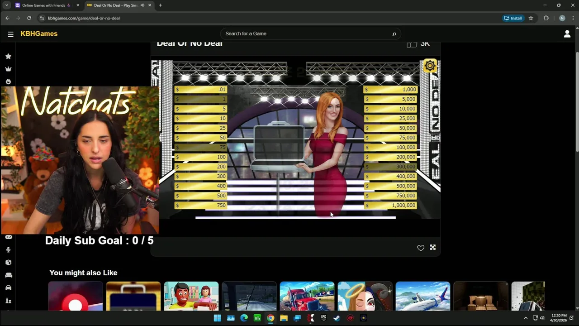Open the cube 3D games sidebar icon
The width and height of the screenshot is (579, 326).
pos(8,262)
